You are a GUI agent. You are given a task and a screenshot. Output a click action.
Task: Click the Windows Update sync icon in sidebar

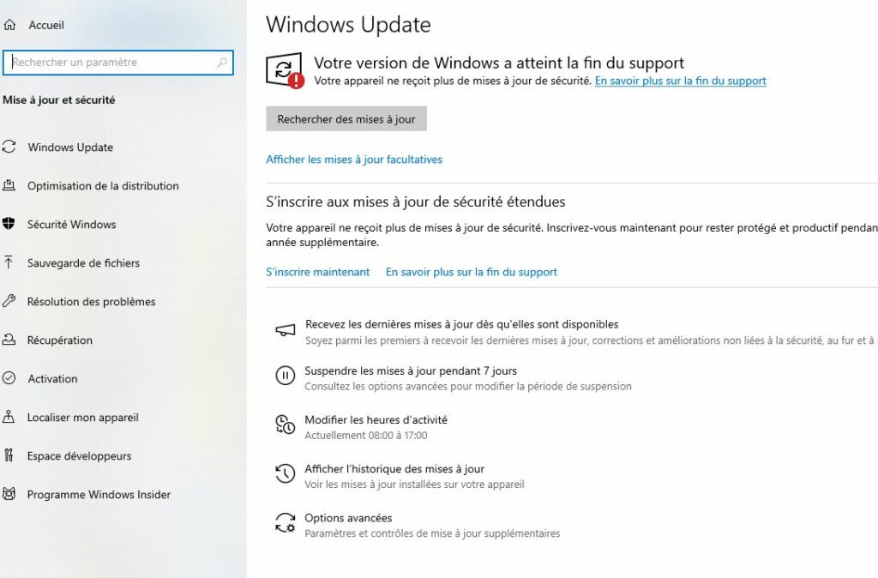9,147
